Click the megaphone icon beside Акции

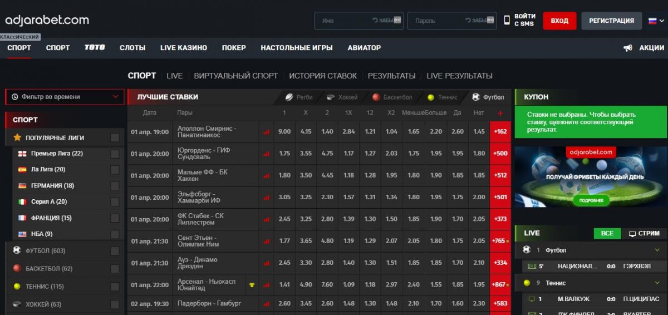point(628,48)
